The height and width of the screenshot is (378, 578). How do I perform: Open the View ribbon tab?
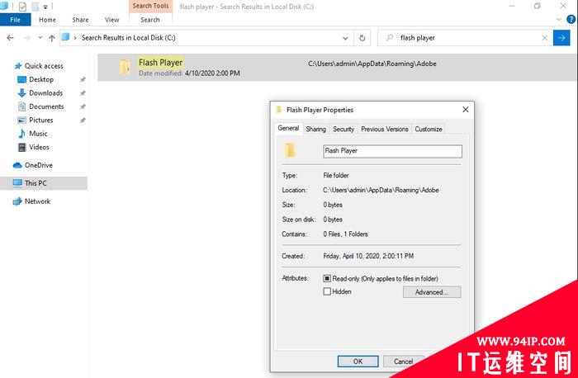coord(111,20)
